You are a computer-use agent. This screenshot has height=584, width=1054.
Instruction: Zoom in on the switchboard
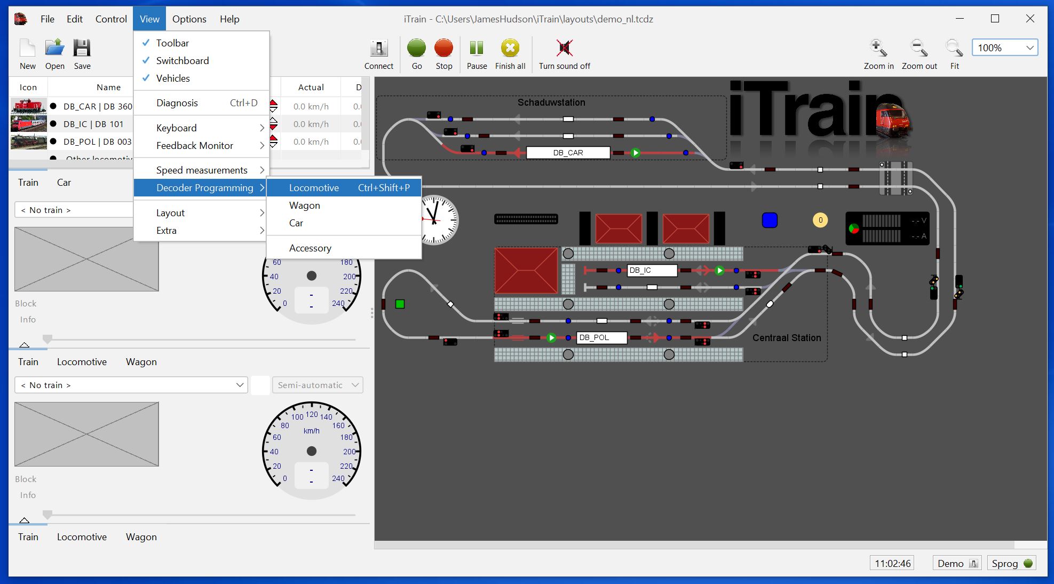click(878, 53)
